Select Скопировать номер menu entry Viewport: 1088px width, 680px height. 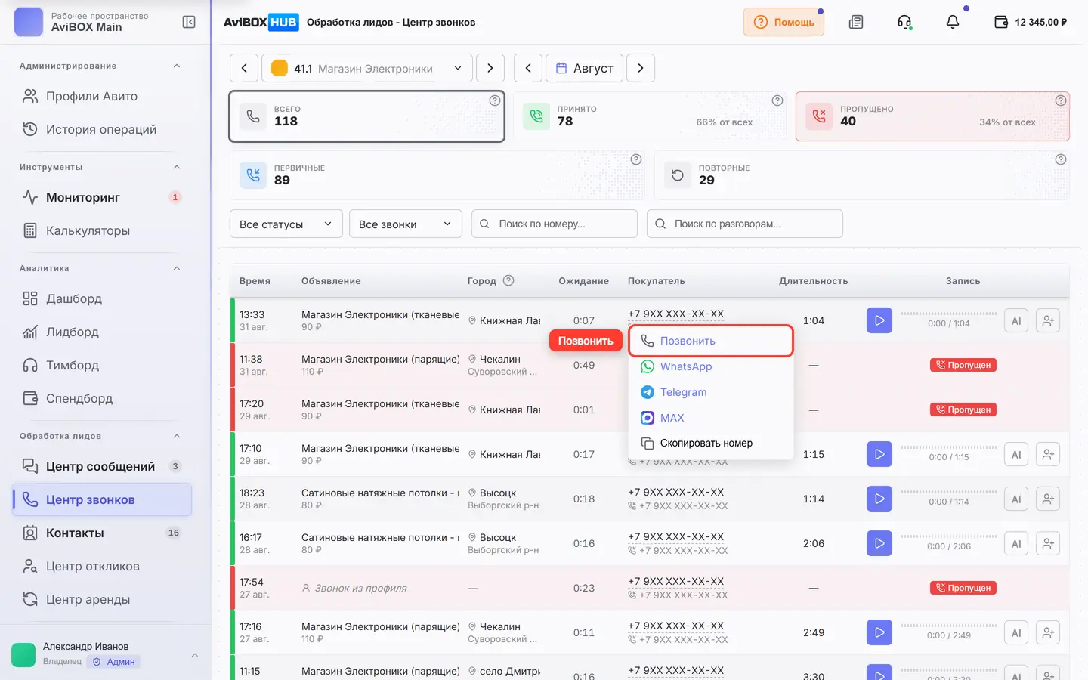click(x=711, y=444)
